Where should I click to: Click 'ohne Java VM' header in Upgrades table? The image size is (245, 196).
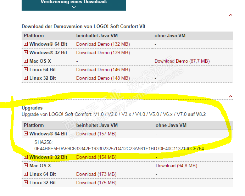(x=171, y=125)
